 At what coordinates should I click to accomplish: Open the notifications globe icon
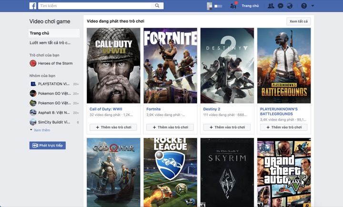point(290,6)
